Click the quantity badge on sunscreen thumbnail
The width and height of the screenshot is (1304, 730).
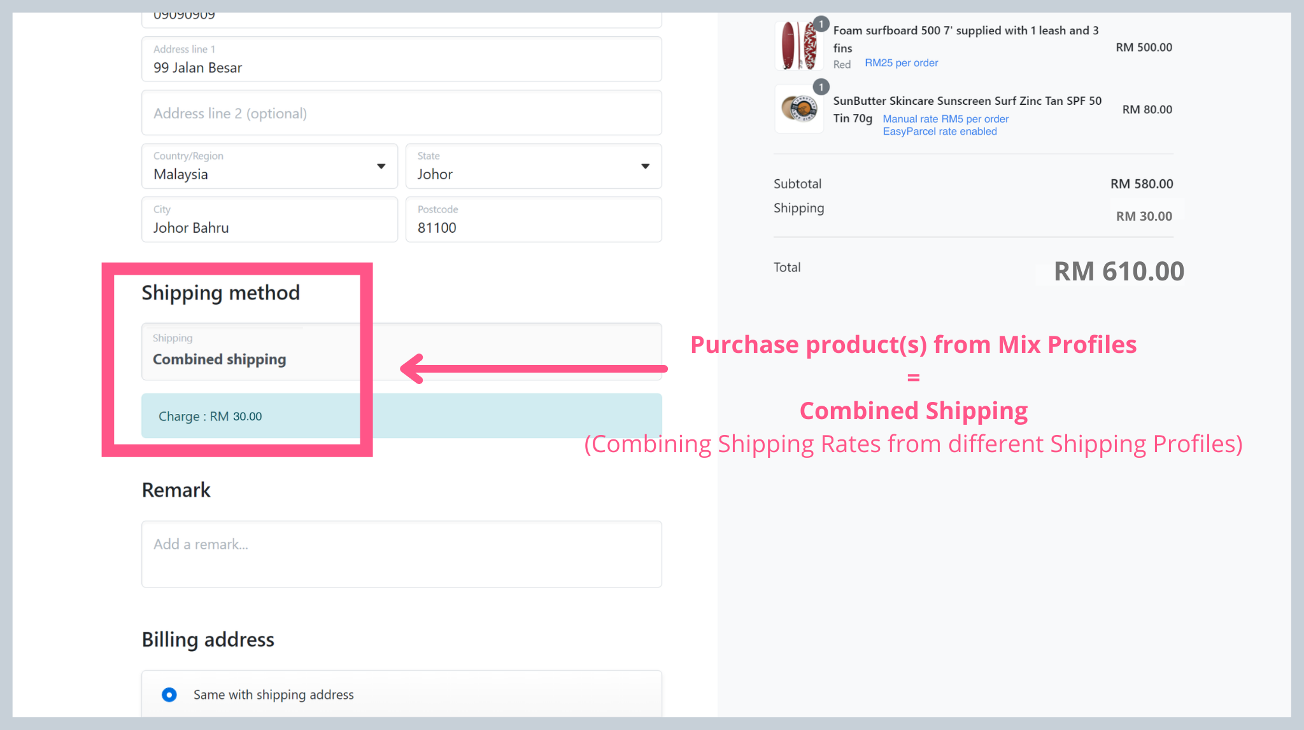click(x=821, y=86)
